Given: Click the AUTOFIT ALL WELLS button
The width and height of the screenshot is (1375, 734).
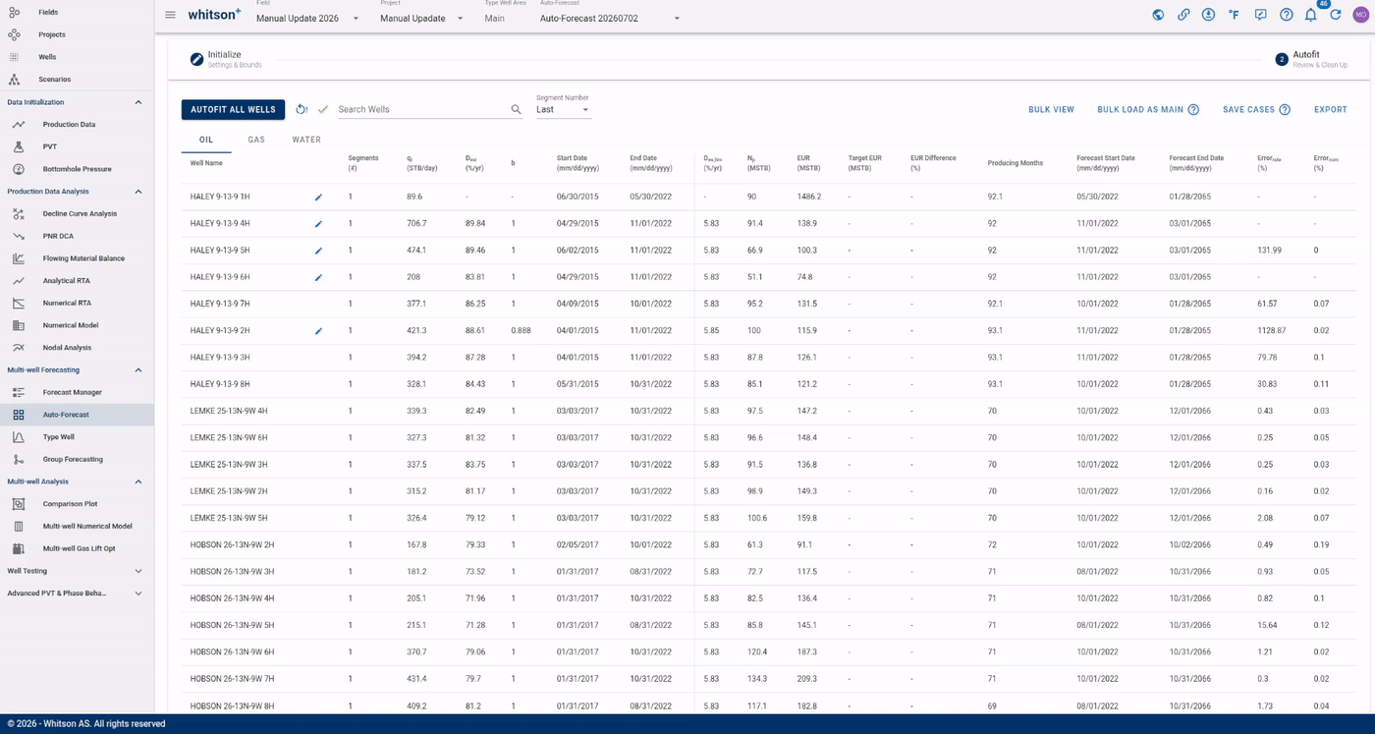Looking at the screenshot, I should [x=233, y=110].
